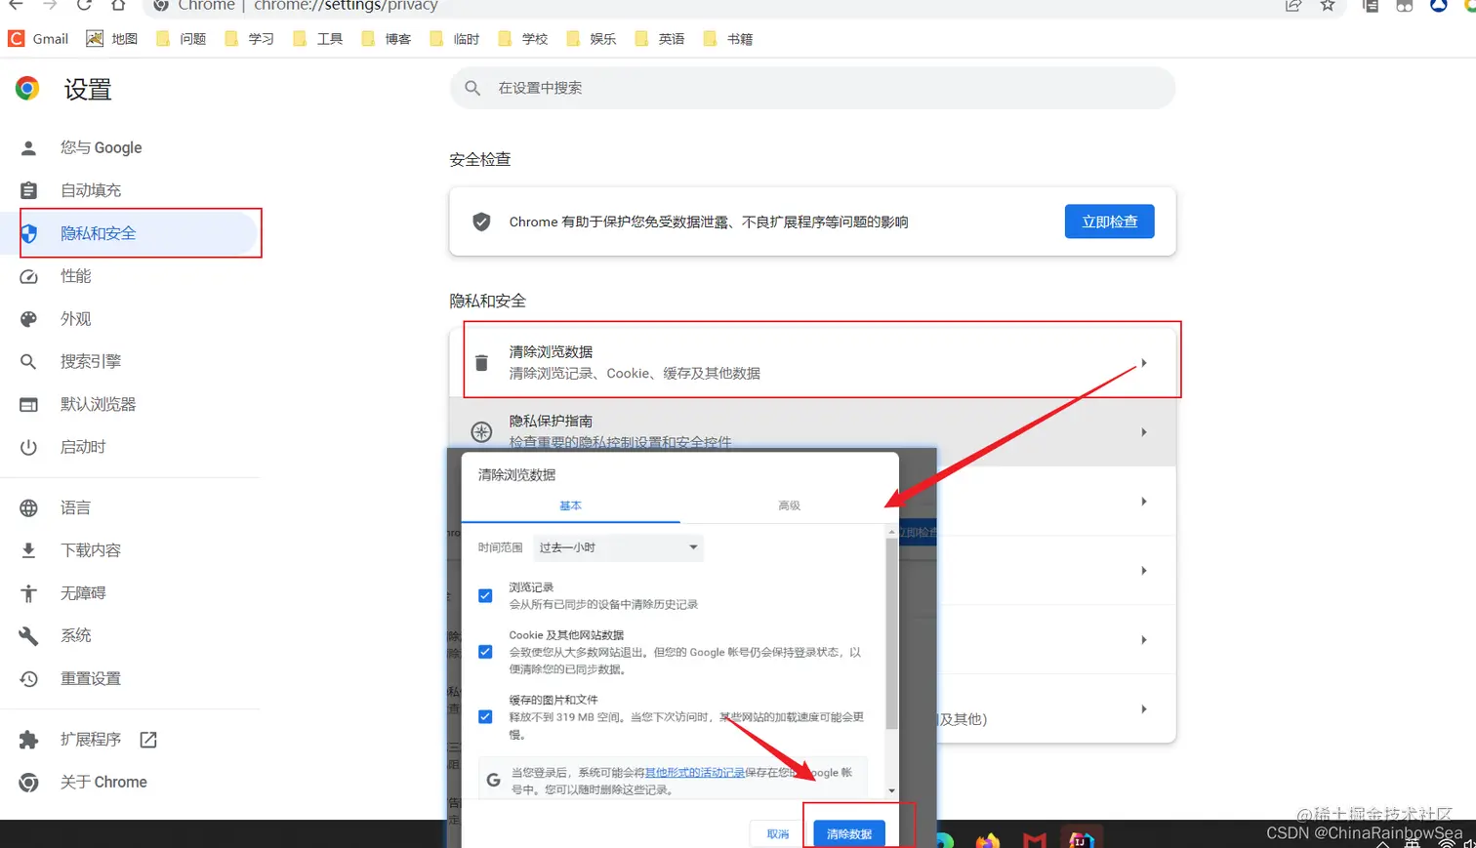Image resolution: width=1476 pixels, height=848 pixels.
Task: Click the share icon in Chrome's toolbar
Action: (x=1292, y=7)
